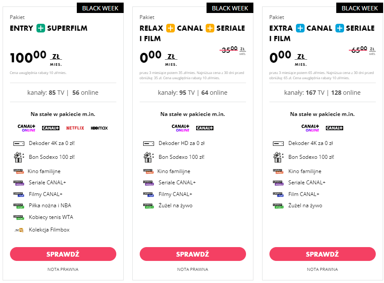Click SPRAWDŹ button for Relax package

(x=193, y=254)
